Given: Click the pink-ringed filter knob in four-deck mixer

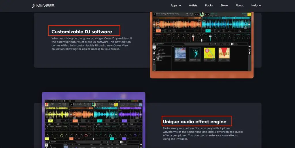Looking at the screenshot, I should (x=86, y=135).
